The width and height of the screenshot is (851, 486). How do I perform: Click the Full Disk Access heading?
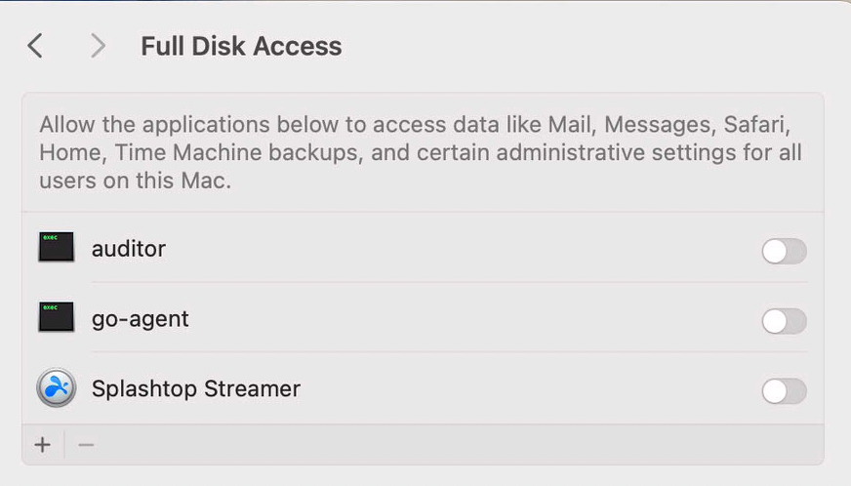[x=241, y=46]
